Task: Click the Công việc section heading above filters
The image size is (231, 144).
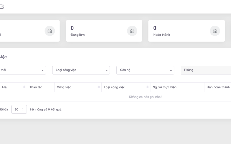Action: pos(3,57)
